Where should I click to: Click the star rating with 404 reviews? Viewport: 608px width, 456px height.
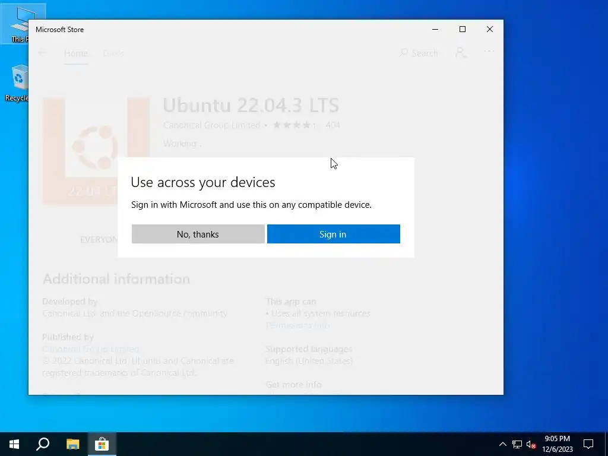click(306, 125)
